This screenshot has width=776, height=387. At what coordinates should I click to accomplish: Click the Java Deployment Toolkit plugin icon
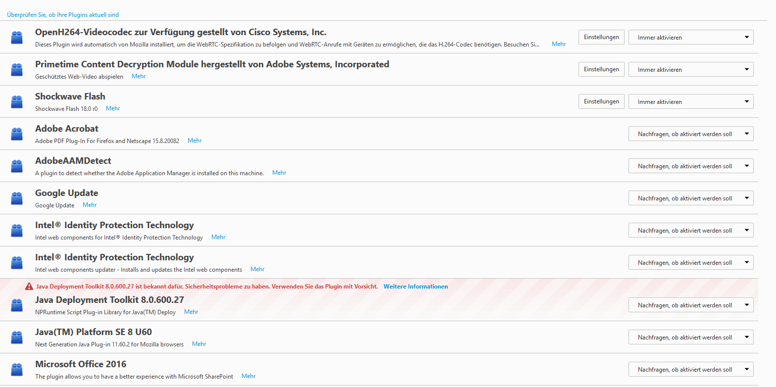tap(17, 305)
